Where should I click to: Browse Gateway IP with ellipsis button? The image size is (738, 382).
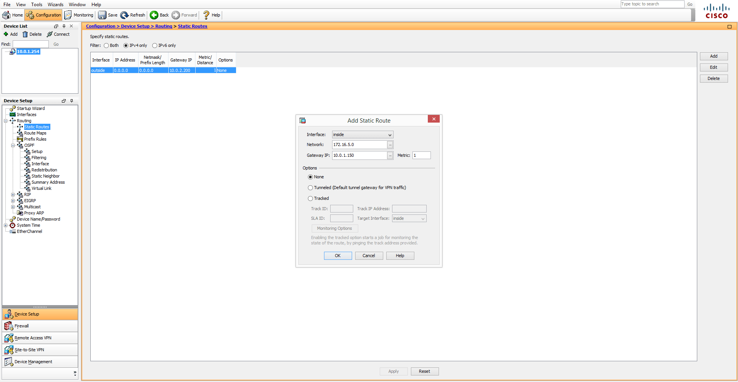(390, 155)
